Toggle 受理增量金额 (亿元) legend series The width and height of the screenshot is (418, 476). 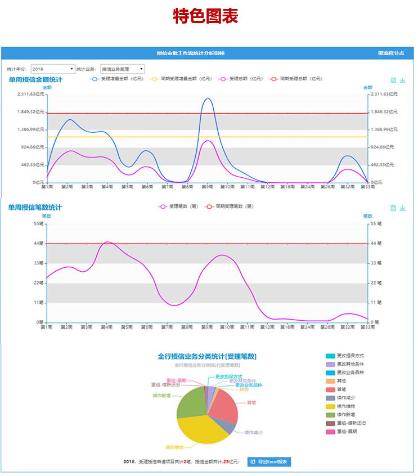point(117,79)
